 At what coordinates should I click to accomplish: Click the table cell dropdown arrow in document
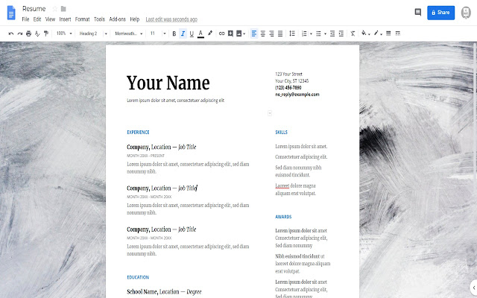point(270,113)
